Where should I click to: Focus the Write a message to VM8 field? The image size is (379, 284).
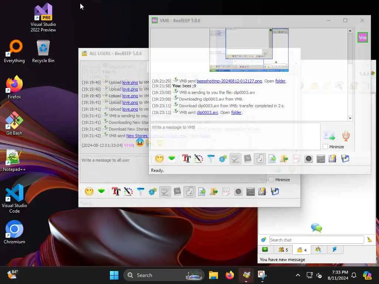click(235, 136)
